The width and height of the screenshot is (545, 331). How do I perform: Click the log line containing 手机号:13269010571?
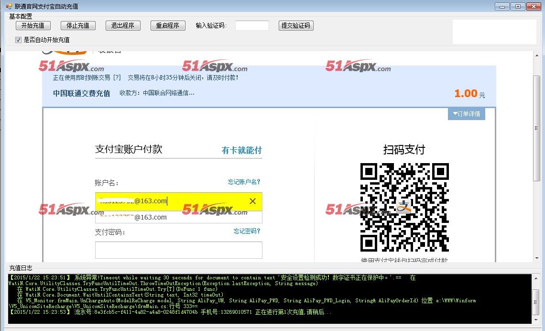tap(170, 312)
